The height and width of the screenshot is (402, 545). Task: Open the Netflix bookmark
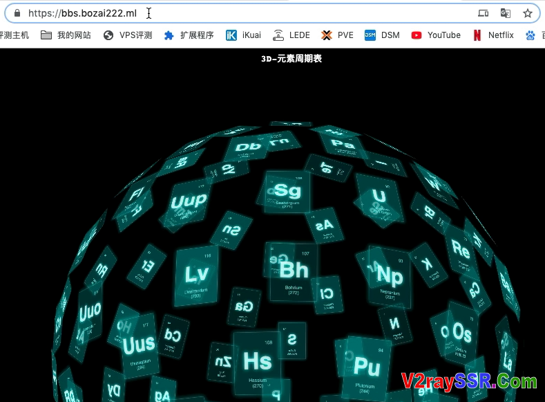pos(493,35)
